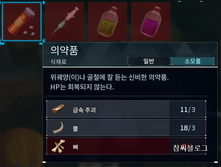Select the red 뼈 ingredient row
This screenshot has height=167, width=221.
coord(126,146)
